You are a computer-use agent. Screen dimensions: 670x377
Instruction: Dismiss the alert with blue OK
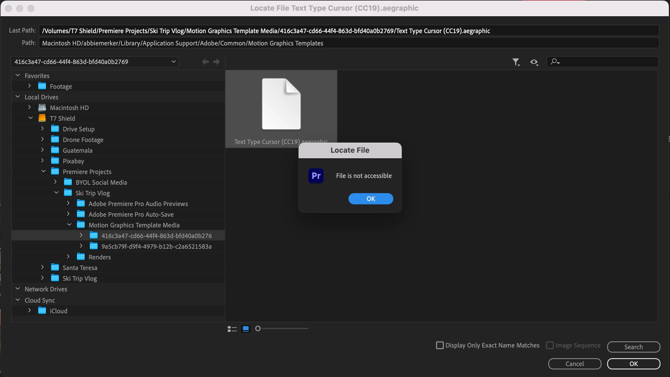pyautogui.click(x=371, y=199)
